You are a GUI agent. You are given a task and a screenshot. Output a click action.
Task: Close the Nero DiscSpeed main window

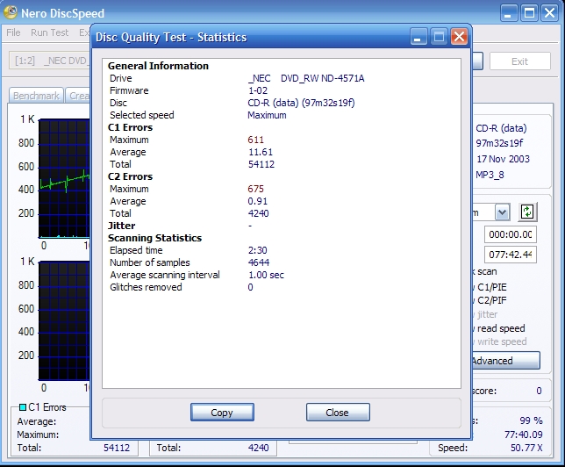(549, 13)
